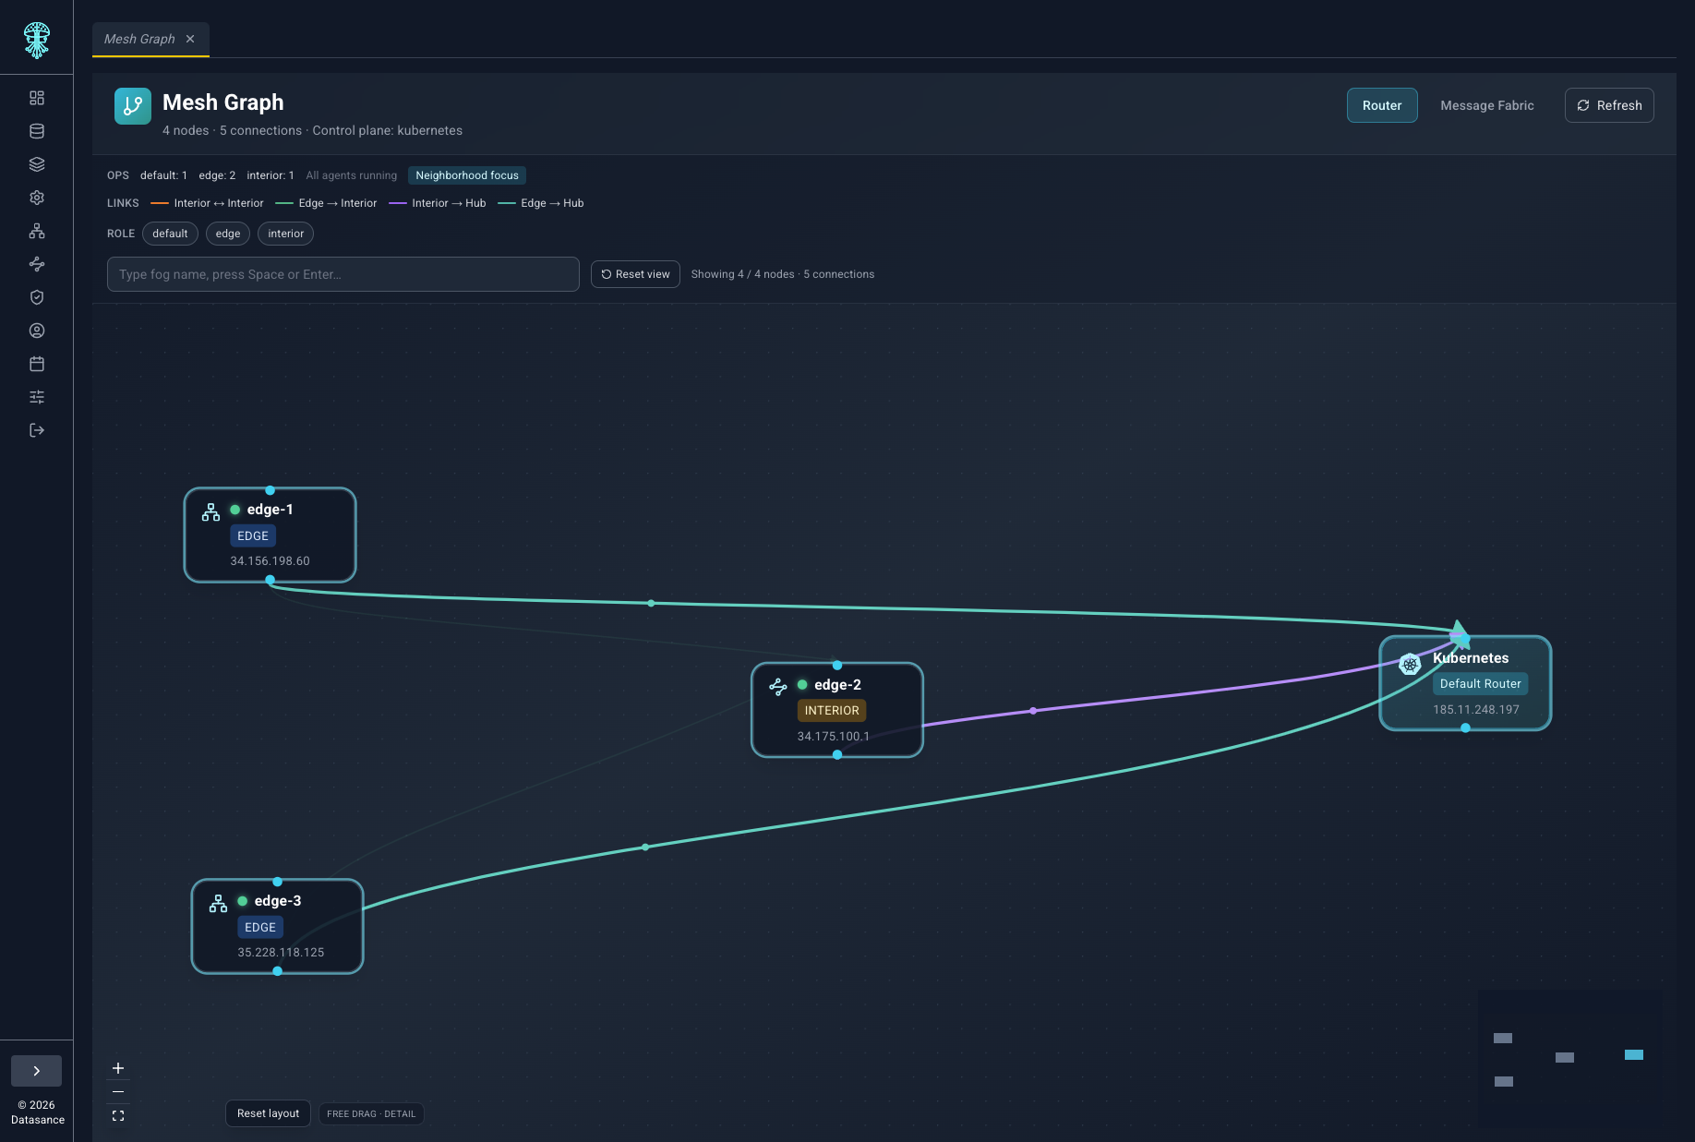Click the All agents running status
The image size is (1695, 1142).
(352, 175)
